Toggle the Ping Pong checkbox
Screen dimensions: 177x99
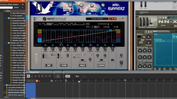74,57
